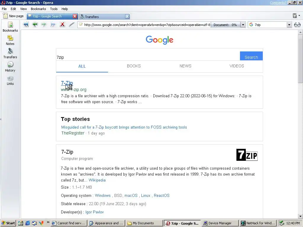Open the Windows Start menu
This screenshot has height=227, width=303.
pos(8,223)
